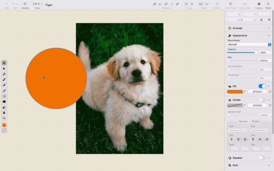
Task: Click the Auto Trace toolbar icon
Action: (231, 4)
